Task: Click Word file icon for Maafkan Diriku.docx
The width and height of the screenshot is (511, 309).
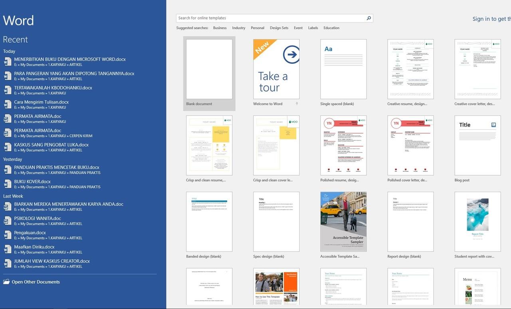Action: coord(8,250)
